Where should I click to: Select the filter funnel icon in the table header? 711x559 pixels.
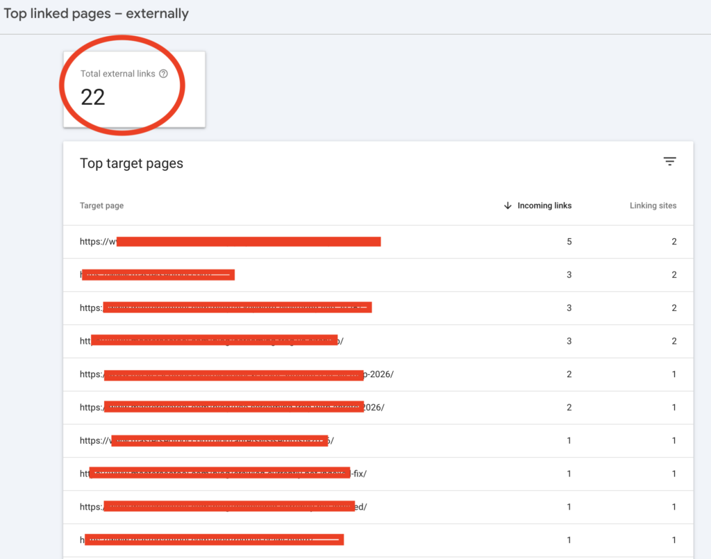click(x=669, y=160)
